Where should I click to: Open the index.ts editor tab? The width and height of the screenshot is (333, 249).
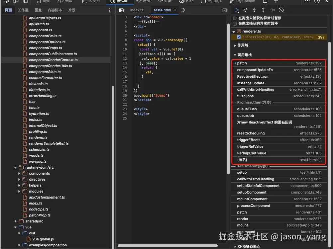(137, 10)
